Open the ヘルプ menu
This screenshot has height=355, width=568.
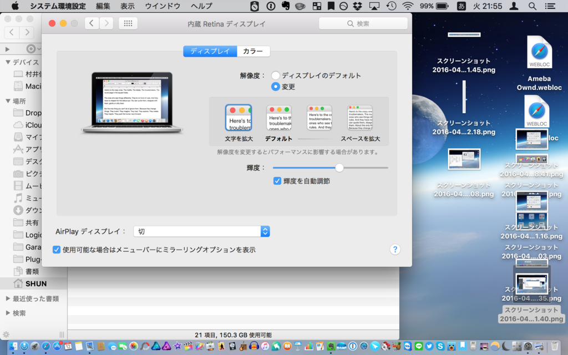[x=201, y=6]
